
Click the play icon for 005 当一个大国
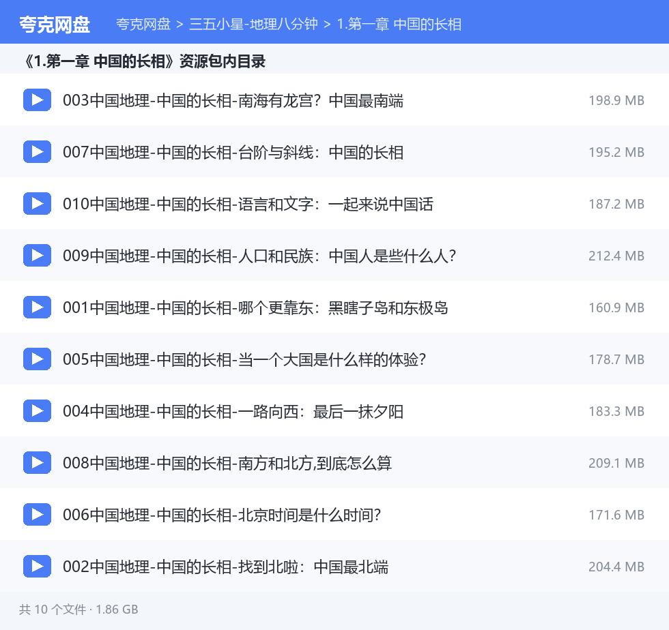(x=37, y=359)
